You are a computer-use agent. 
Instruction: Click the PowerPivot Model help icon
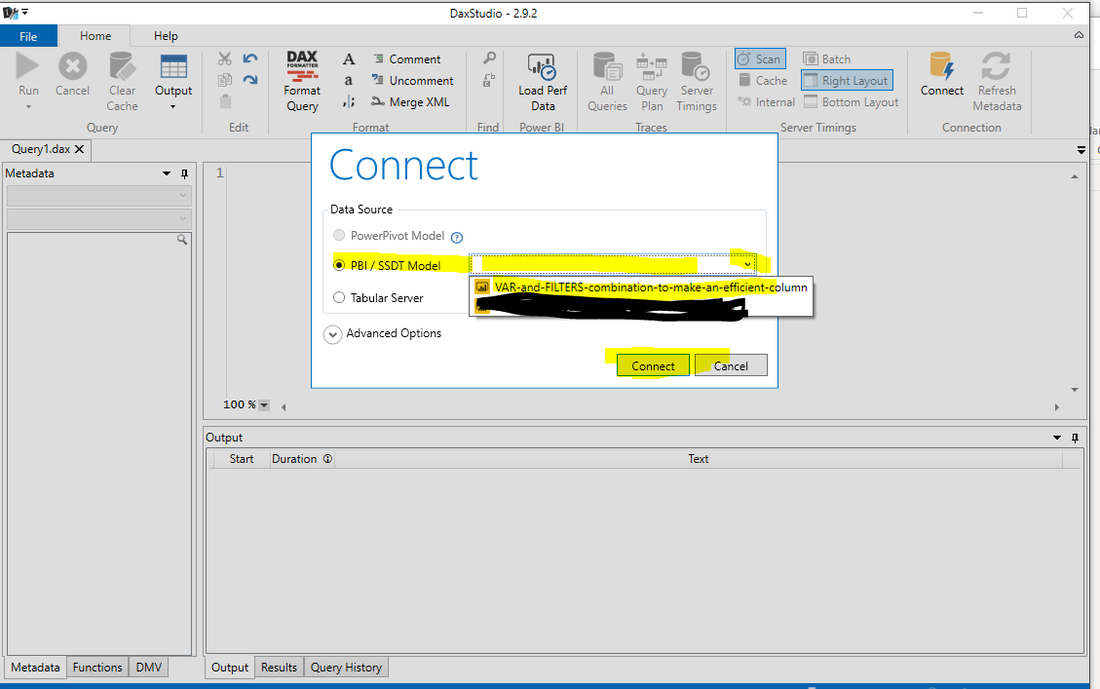point(457,237)
